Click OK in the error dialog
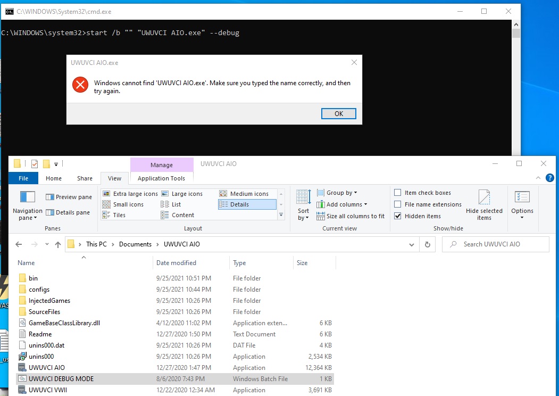The width and height of the screenshot is (559, 396). tap(338, 113)
